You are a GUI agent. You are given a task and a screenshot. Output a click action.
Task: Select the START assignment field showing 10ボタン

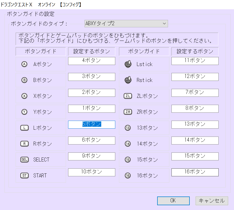point(92,172)
